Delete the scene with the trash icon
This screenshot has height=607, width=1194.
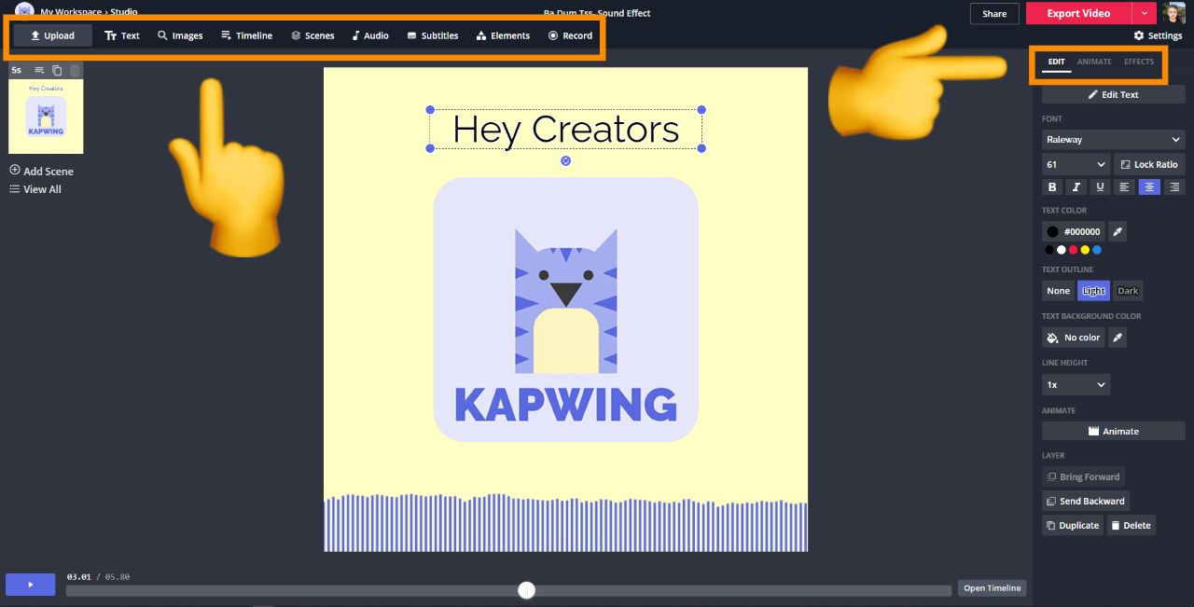point(75,70)
